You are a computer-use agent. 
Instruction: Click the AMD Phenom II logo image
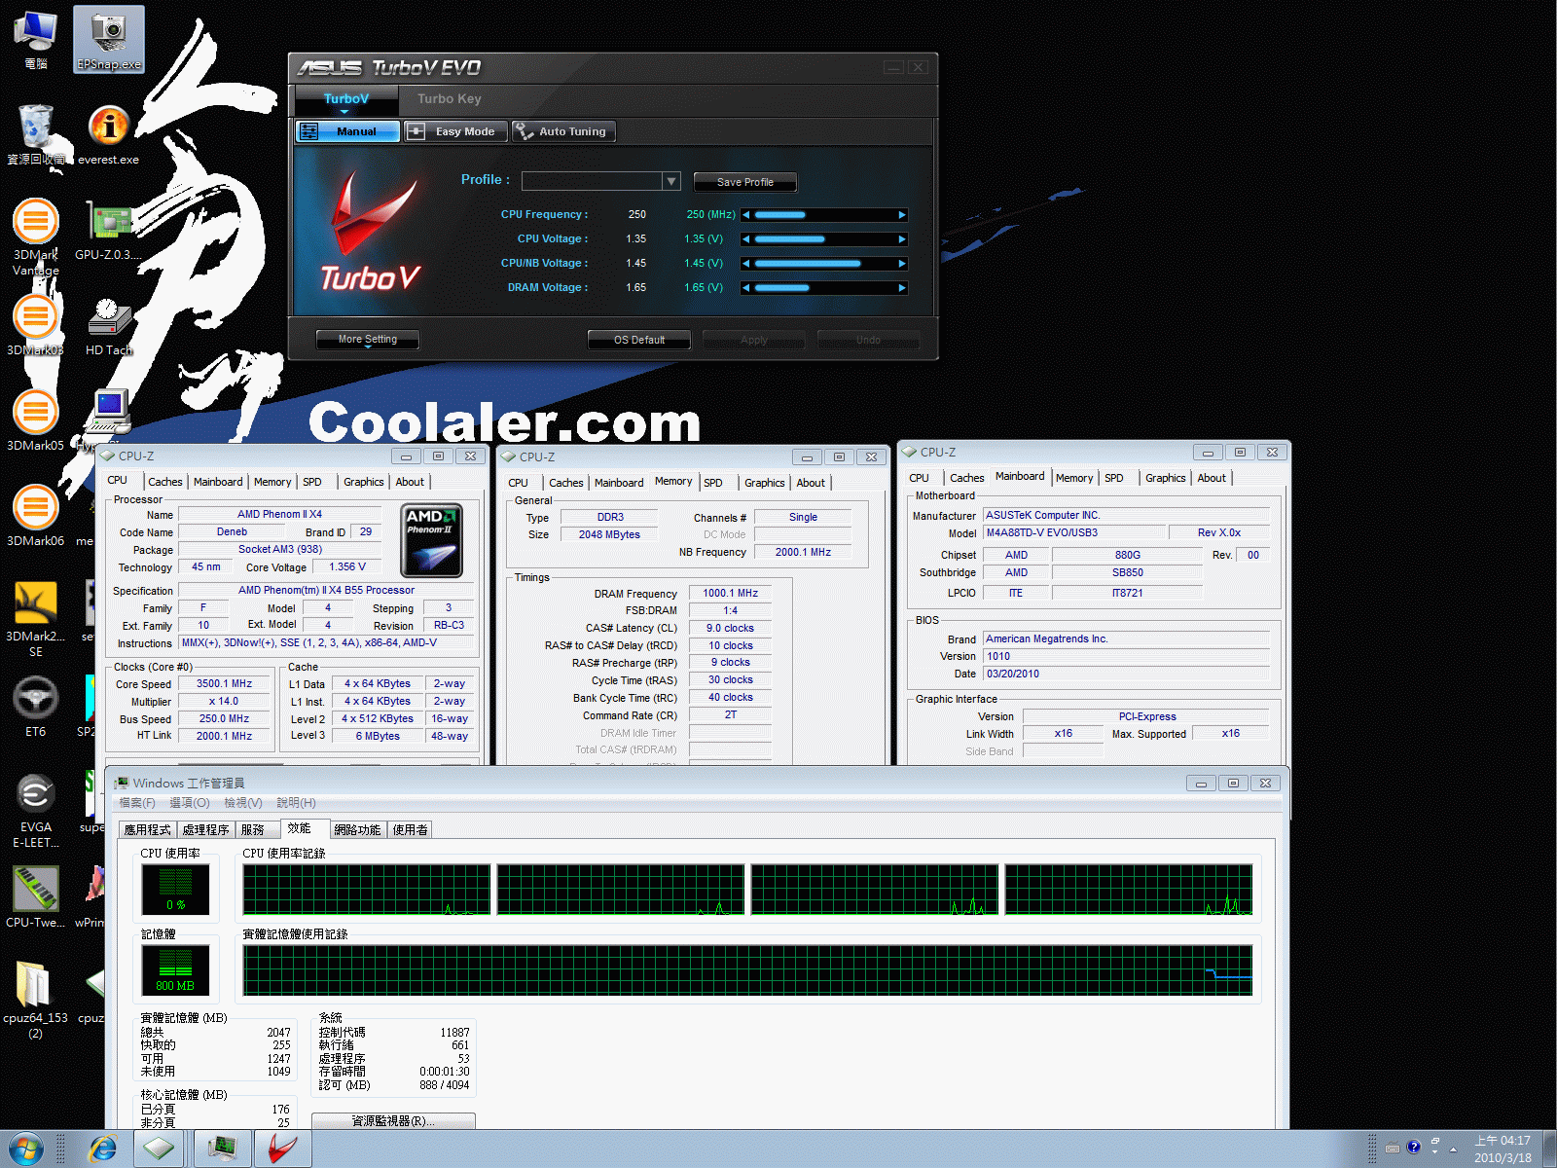pyautogui.click(x=431, y=541)
